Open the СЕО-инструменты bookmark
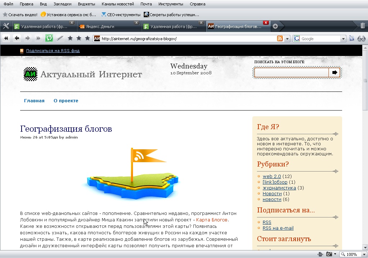Viewport: 368px width, 258px height. click(x=121, y=15)
